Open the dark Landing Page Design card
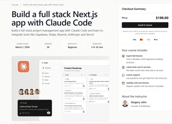172x124 pixels. coord(34,107)
